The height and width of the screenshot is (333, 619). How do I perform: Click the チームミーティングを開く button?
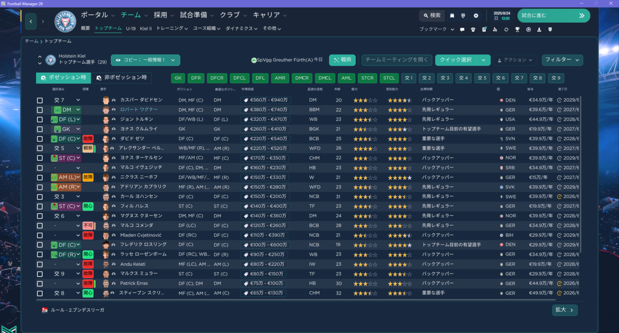click(396, 60)
